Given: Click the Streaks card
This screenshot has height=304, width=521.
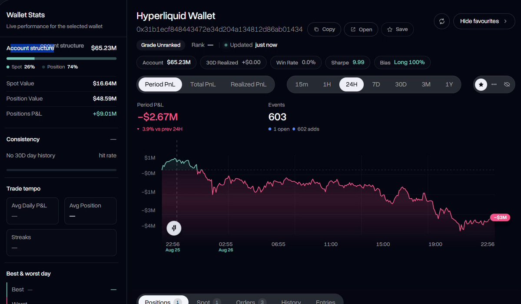Looking at the screenshot, I should 61,243.
